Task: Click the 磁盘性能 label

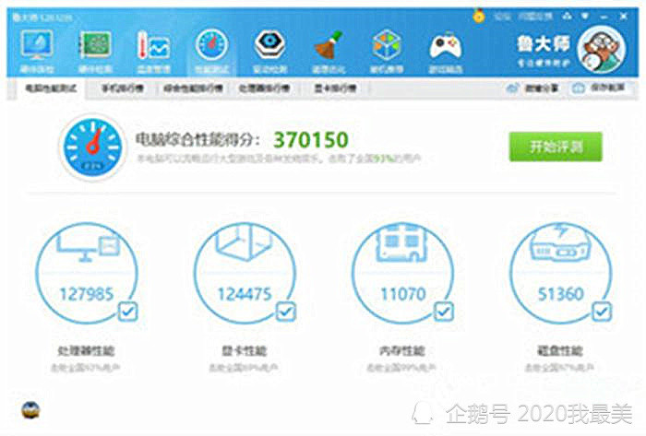Action: pos(560,350)
